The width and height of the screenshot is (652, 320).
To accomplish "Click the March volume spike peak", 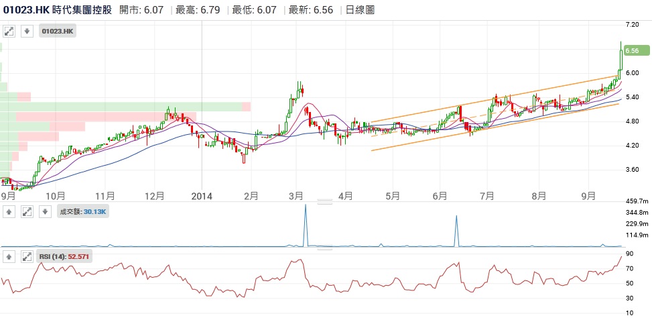I will click(x=306, y=205).
